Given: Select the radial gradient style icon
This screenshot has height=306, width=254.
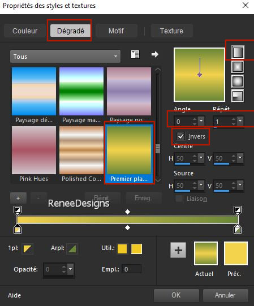Looking at the screenshot, I should 238,96.
